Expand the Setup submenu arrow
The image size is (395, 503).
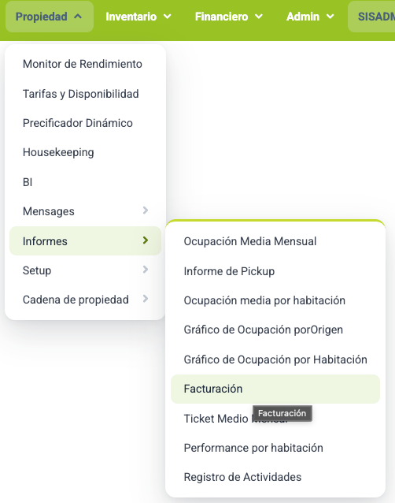[x=146, y=270]
